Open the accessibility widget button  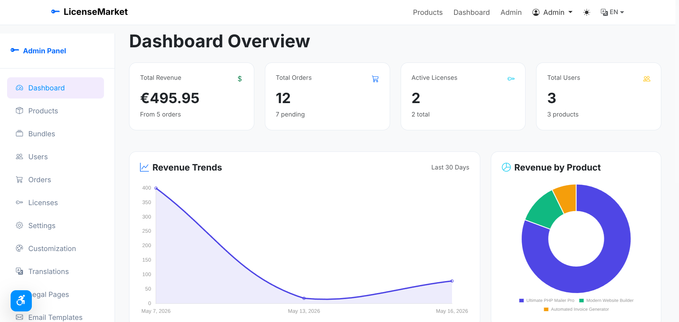pos(21,301)
